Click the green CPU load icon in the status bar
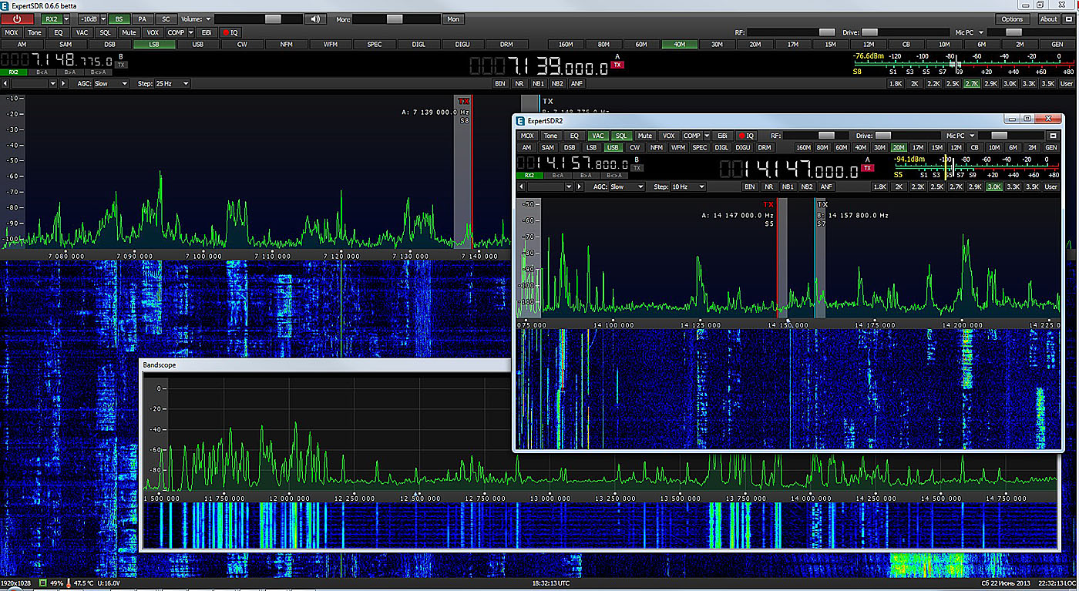 42,583
